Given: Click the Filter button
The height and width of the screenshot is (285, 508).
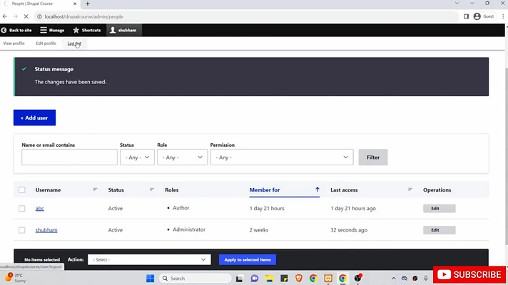Looking at the screenshot, I should point(373,157).
